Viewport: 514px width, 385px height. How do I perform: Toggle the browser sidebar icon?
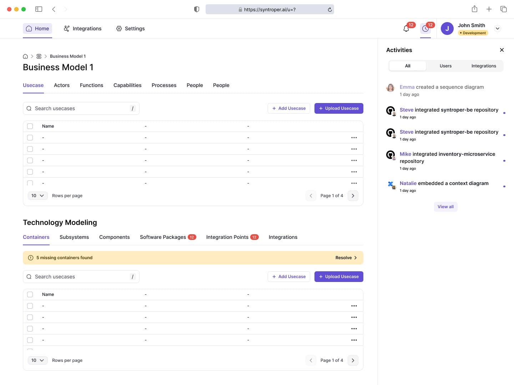pos(39,9)
